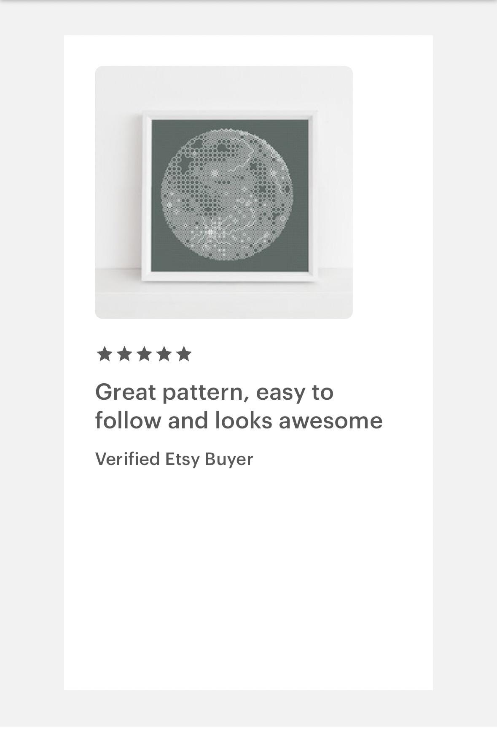Tap the third rating star
The image size is (497, 730).
(x=144, y=354)
